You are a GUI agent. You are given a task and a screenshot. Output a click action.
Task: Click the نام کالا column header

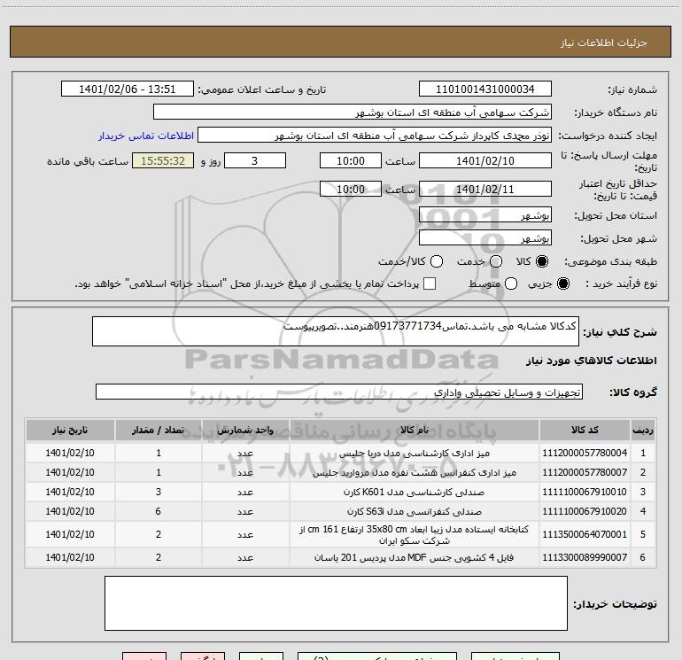415,431
